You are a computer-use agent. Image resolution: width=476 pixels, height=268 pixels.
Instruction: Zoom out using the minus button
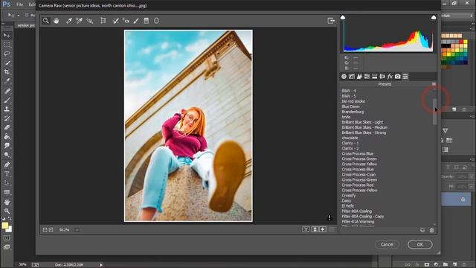pos(45,230)
